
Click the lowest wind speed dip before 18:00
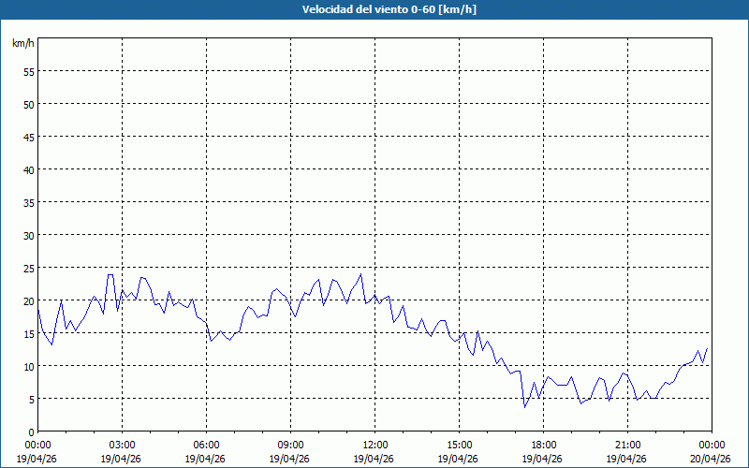click(525, 407)
